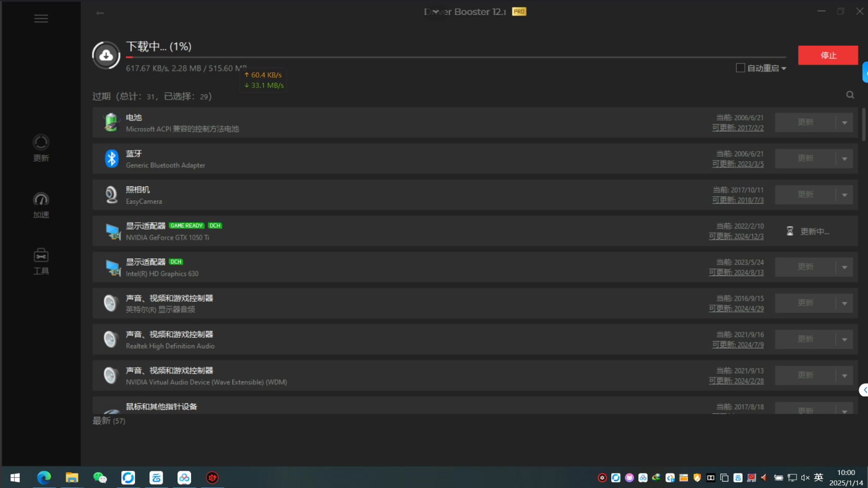The width and height of the screenshot is (868, 488).
Task: Click the NVIDIA GeForce display adapter icon
Action: (112, 231)
